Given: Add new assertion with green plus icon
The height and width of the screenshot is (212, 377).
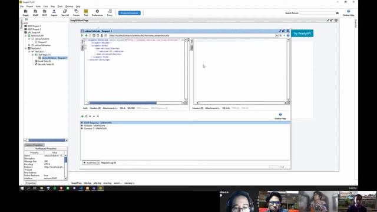Looking at the screenshot, I should pos(82,117).
